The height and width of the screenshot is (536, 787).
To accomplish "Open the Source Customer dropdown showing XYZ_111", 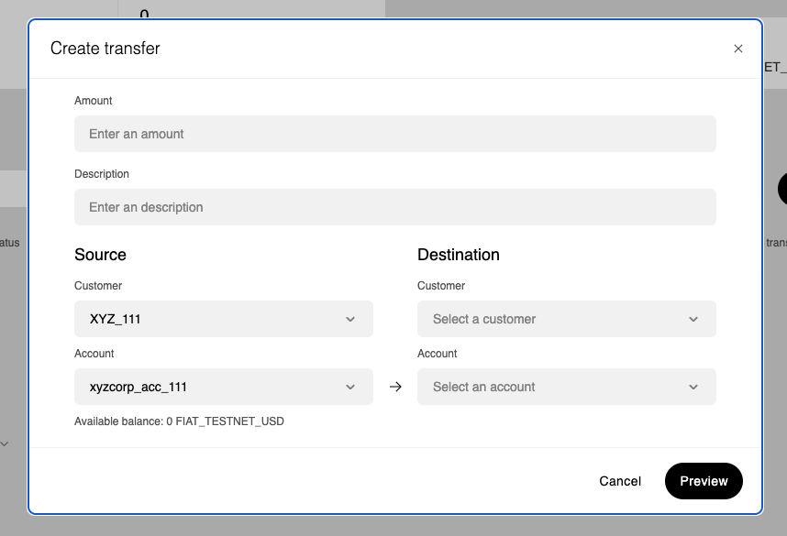I will pos(223,319).
